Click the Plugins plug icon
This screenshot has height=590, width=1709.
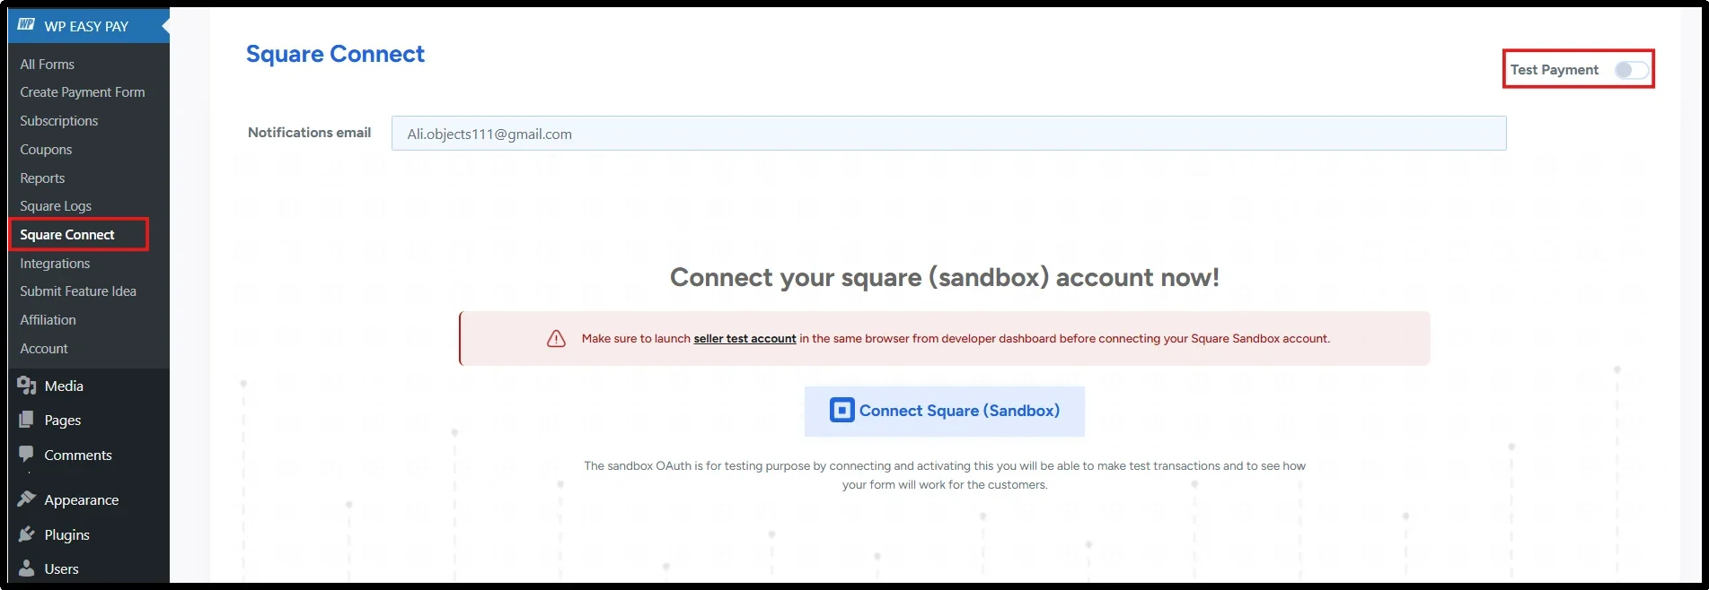point(27,534)
